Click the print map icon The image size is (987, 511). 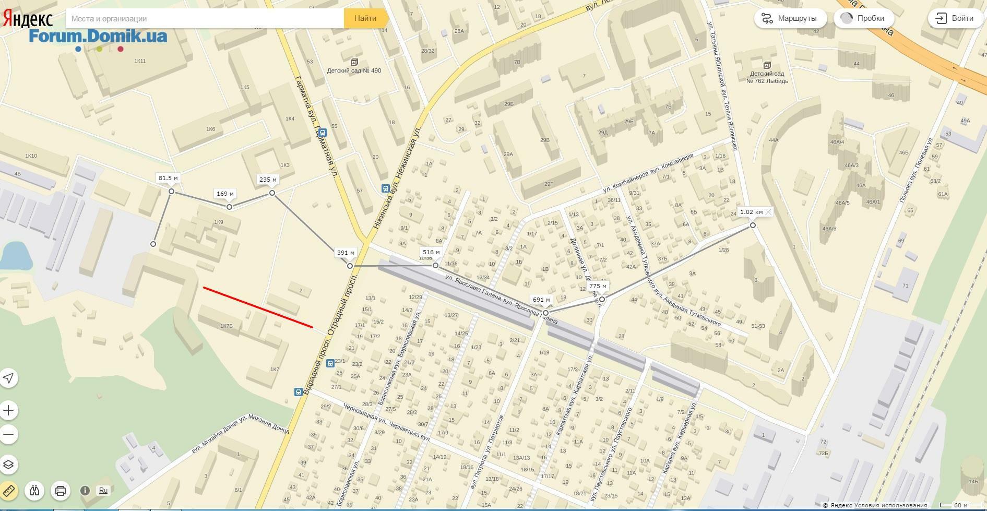click(x=61, y=491)
